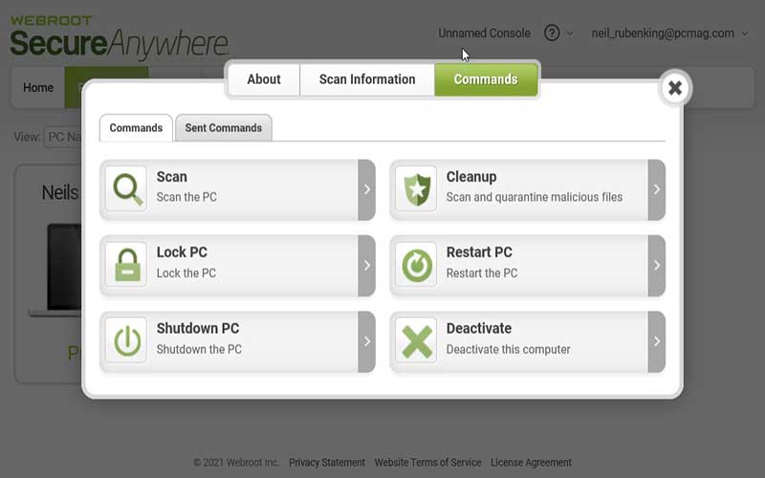Open Website Terms of Service link

point(427,463)
